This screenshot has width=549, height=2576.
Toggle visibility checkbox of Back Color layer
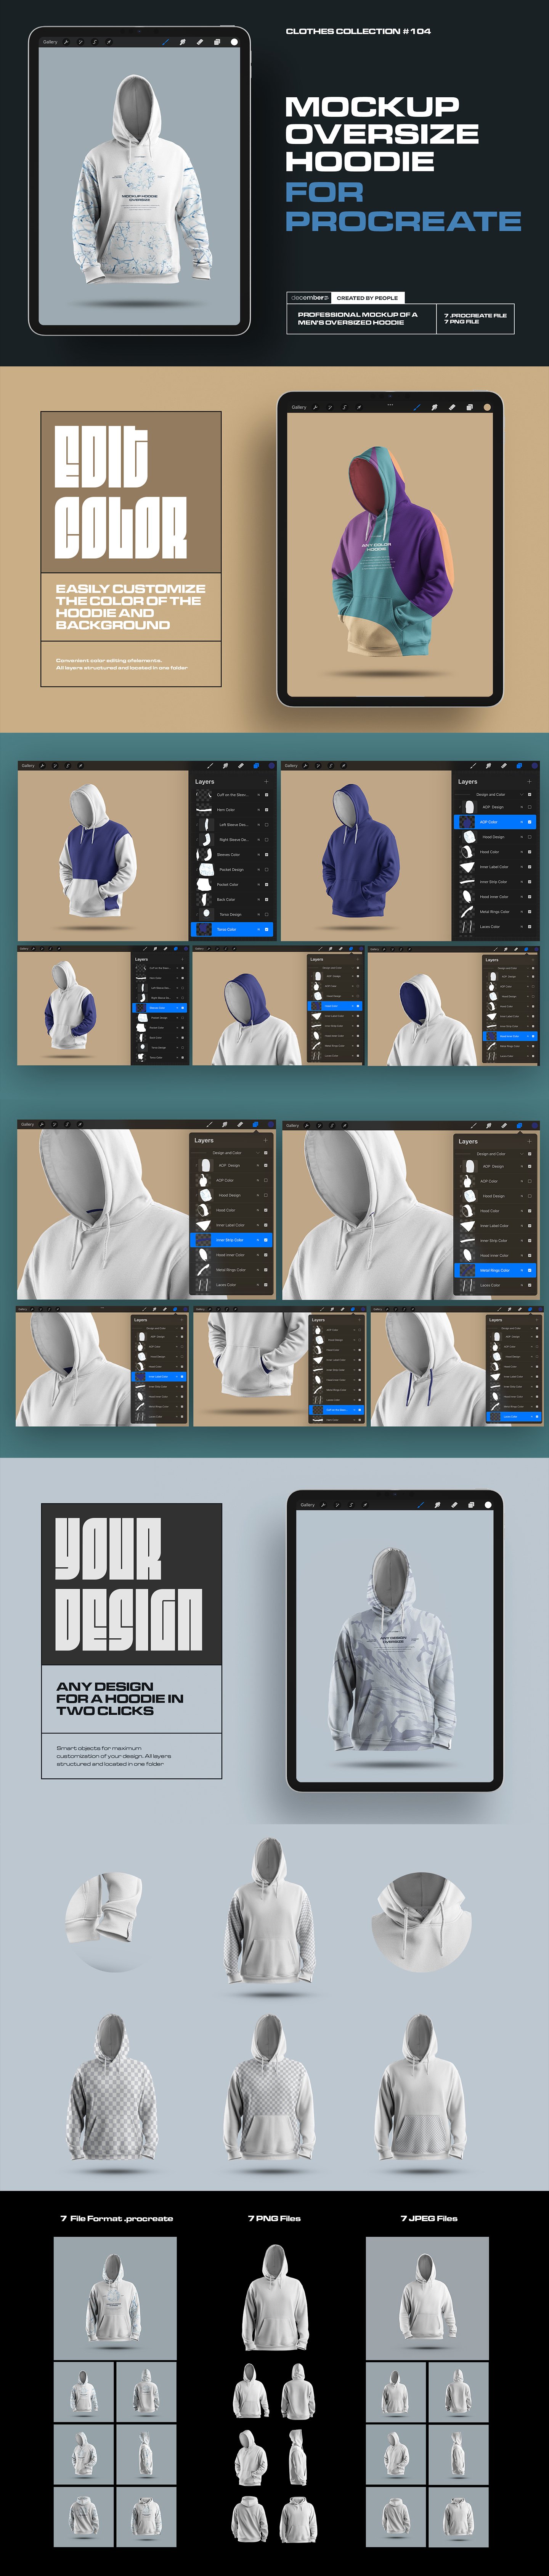[x=266, y=899]
